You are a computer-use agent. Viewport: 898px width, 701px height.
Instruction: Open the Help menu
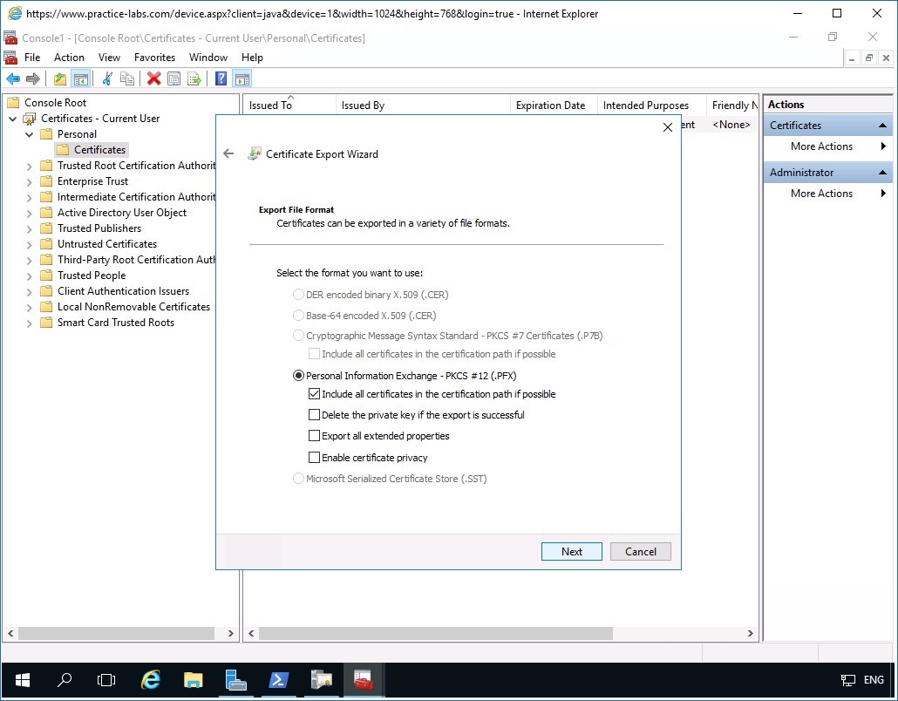tap(252, 58)
